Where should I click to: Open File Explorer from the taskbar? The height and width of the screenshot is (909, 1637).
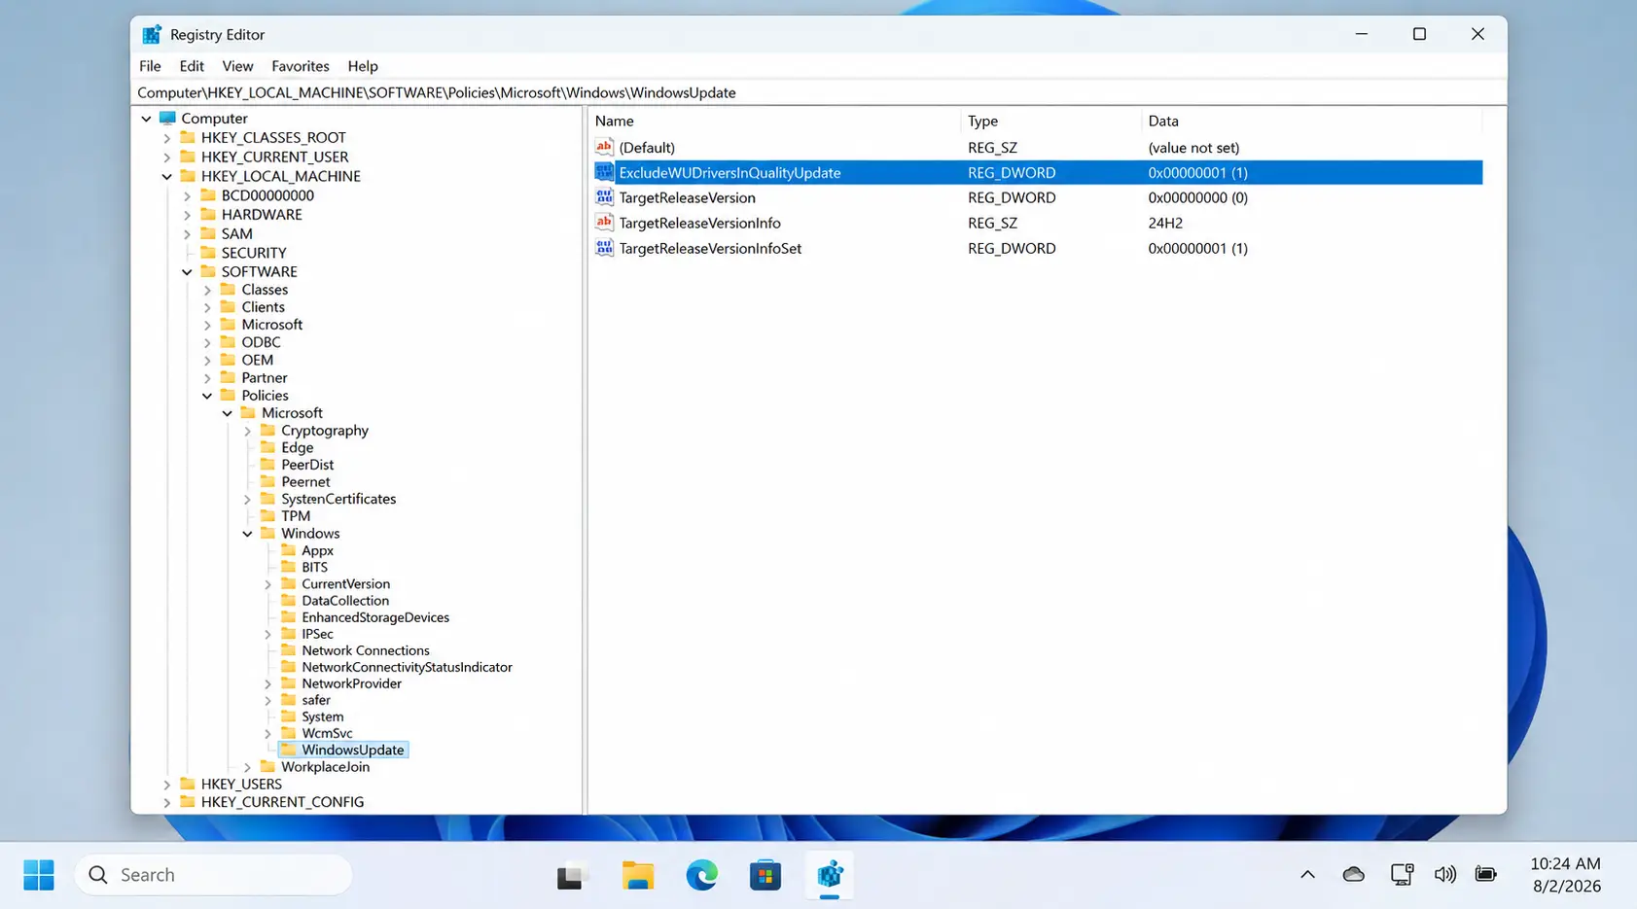tap(638, 875)
